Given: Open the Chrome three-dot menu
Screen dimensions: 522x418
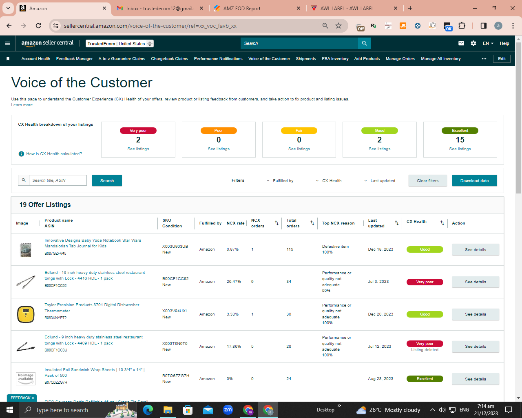Looking at the screenshot, I should click(513, 26).
